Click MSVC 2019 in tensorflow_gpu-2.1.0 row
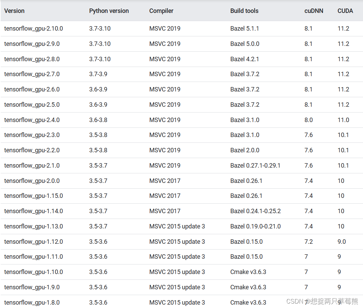This screenshot has width=363, height=308. pyautogui.click(x=165, y=166)
